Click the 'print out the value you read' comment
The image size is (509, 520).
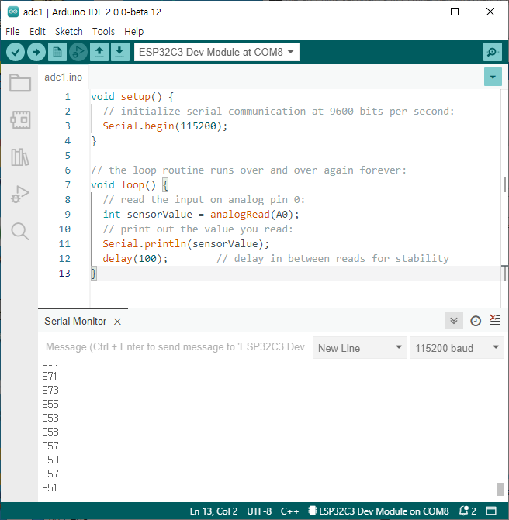[x=198, y=229]
